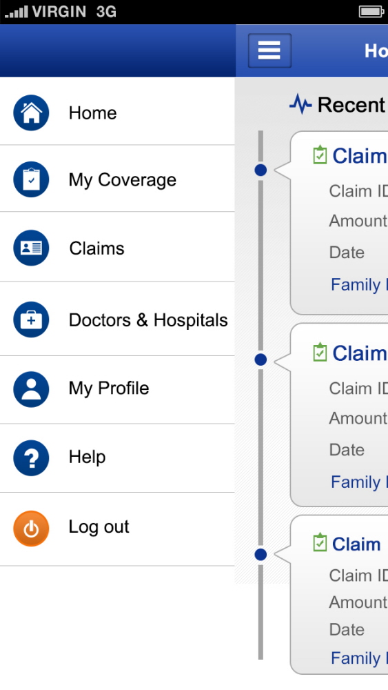Click the Home house icon
This screenshot has width=388, height=690.
click(31, 113)
